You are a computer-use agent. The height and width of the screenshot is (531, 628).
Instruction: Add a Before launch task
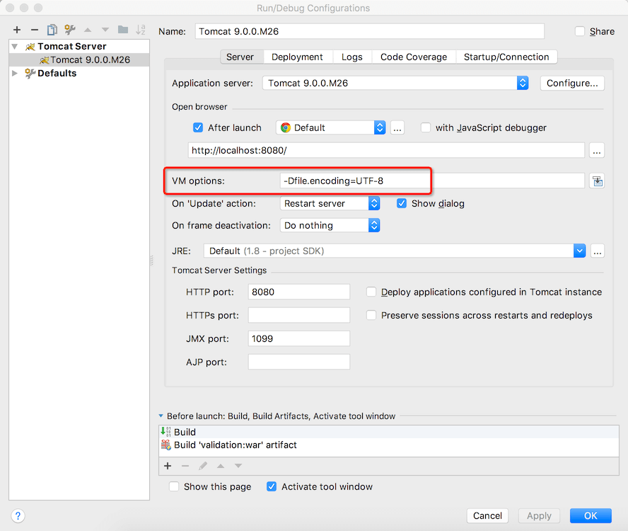168,466
